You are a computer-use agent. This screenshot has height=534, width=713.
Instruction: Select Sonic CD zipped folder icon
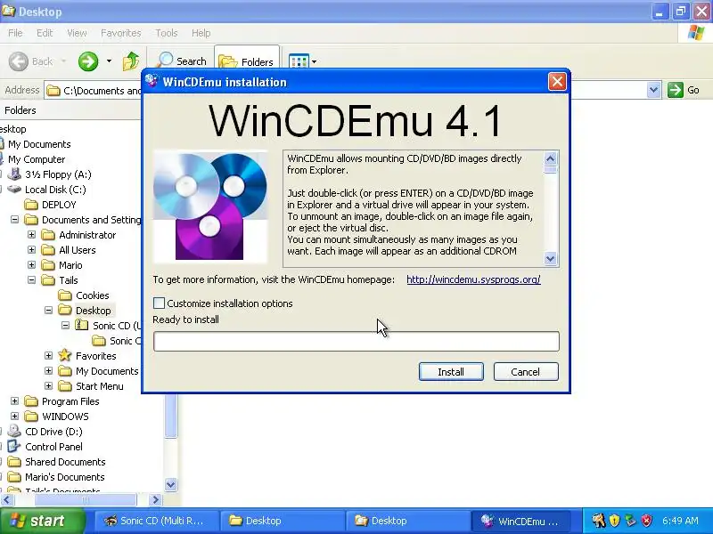(82, 325)
